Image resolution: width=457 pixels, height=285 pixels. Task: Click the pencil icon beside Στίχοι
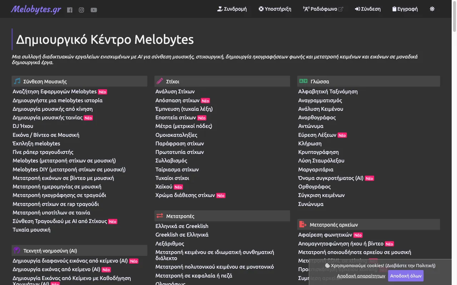pyautogui.click(x=160, y=81)
